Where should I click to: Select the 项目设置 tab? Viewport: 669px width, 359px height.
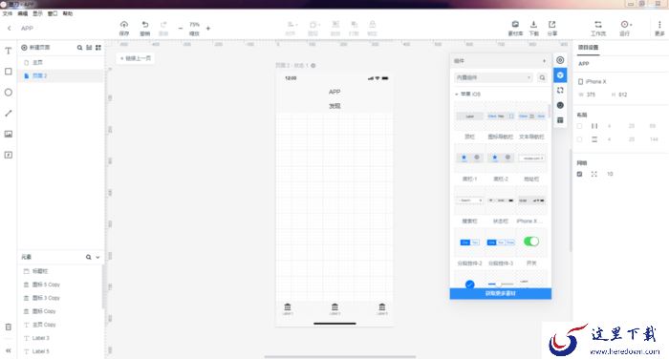pyautogui.click(x=589, y=48)
